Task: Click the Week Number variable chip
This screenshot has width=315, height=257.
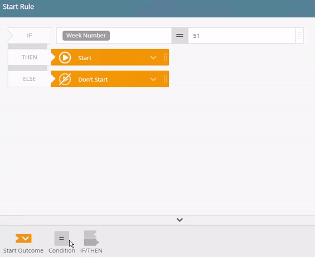Action: point(86,36)
